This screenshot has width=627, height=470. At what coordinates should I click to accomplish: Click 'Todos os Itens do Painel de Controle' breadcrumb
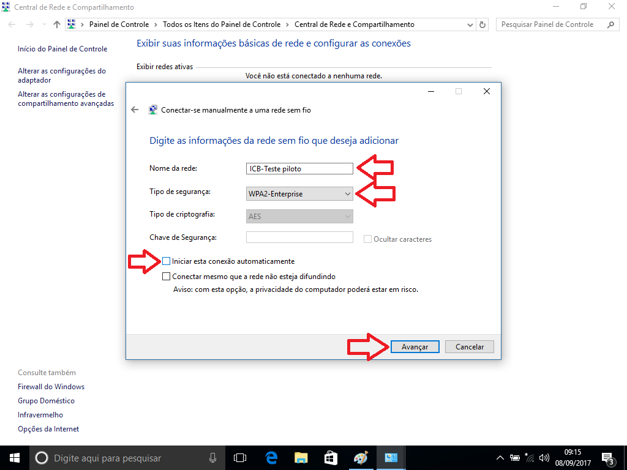pyautogui.click(x=221, y=24)
